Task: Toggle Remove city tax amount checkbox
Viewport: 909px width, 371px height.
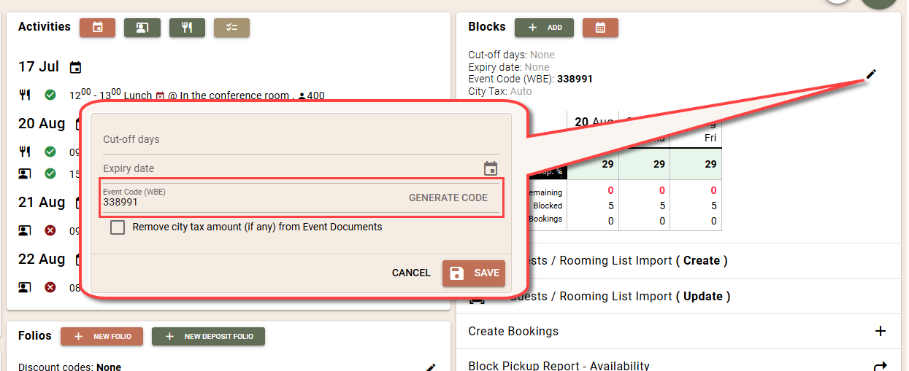Action: click(x=118, y=227)
